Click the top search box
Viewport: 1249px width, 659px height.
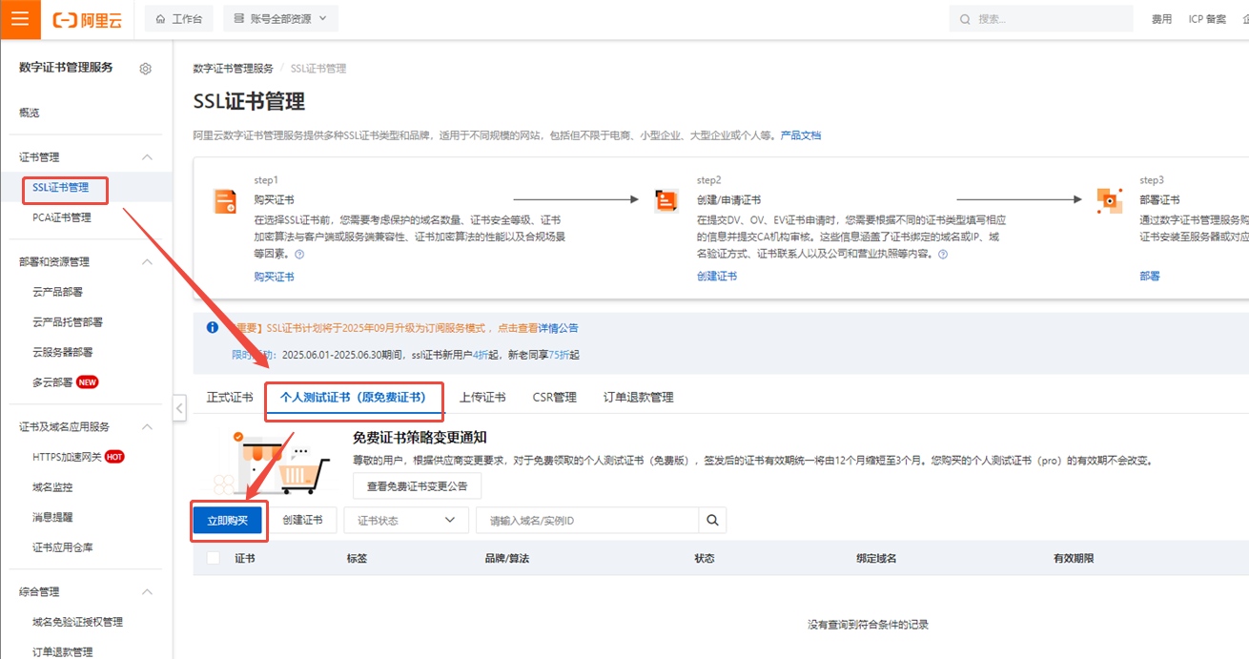[x=1043, y=19]
